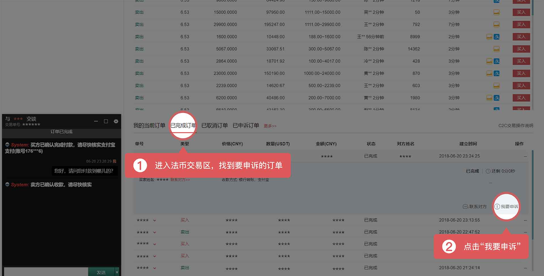Click limit 188.00~1600.00 cell

pyautogui.click(x=324, y=37)
